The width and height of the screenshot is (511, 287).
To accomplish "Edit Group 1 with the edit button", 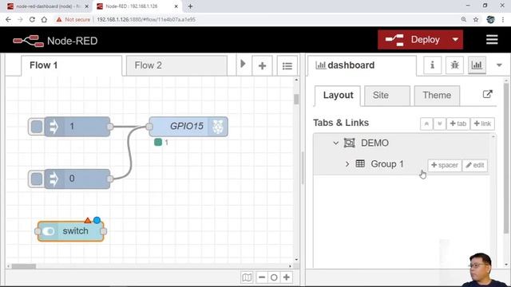I will (x=475, y=165).
